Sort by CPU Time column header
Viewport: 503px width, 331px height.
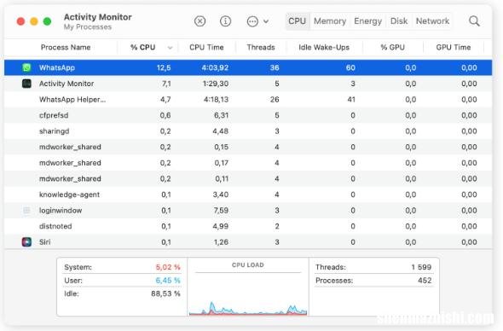pos(206,47)
